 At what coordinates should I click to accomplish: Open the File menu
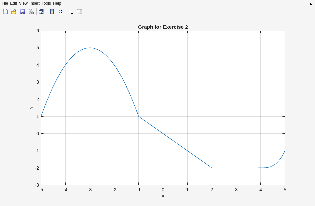click(5, 3)
